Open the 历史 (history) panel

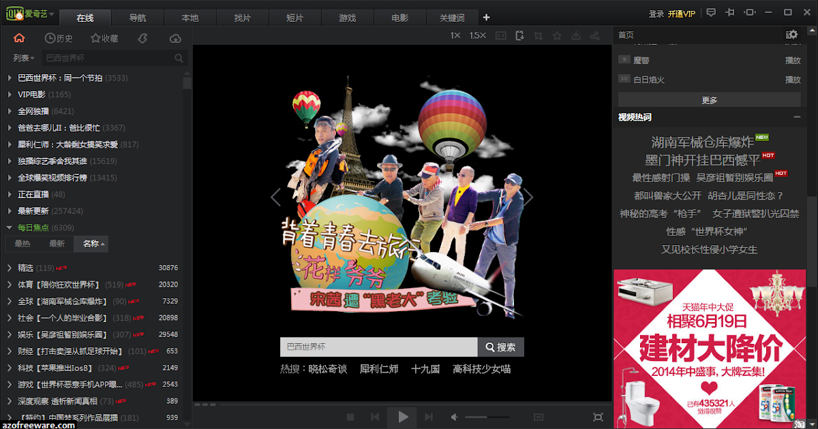click(x=59, y=38)
